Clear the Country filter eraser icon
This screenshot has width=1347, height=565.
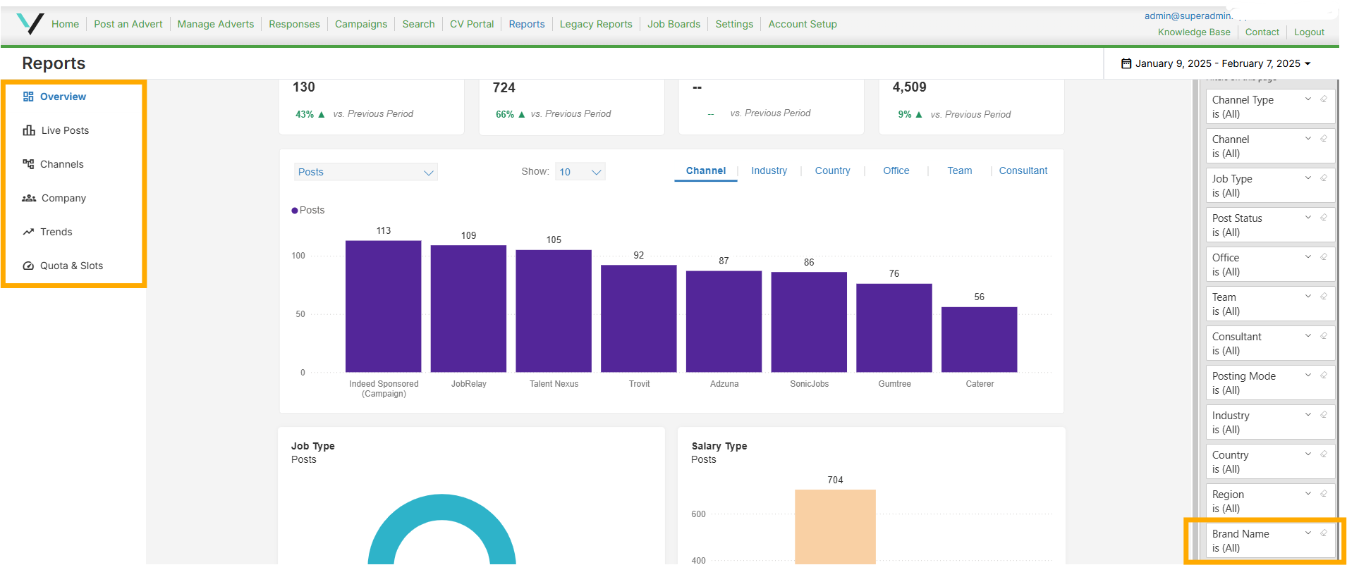point(1324,454)
